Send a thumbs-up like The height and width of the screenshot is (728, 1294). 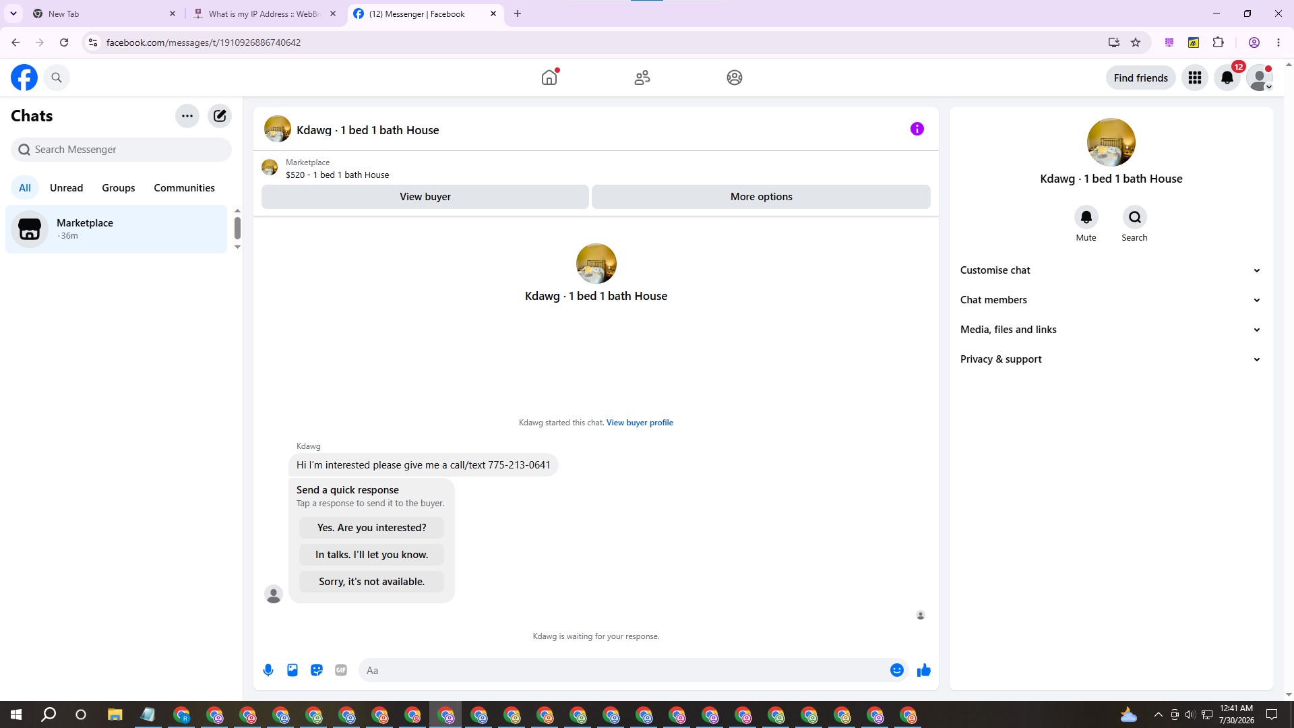924,670
